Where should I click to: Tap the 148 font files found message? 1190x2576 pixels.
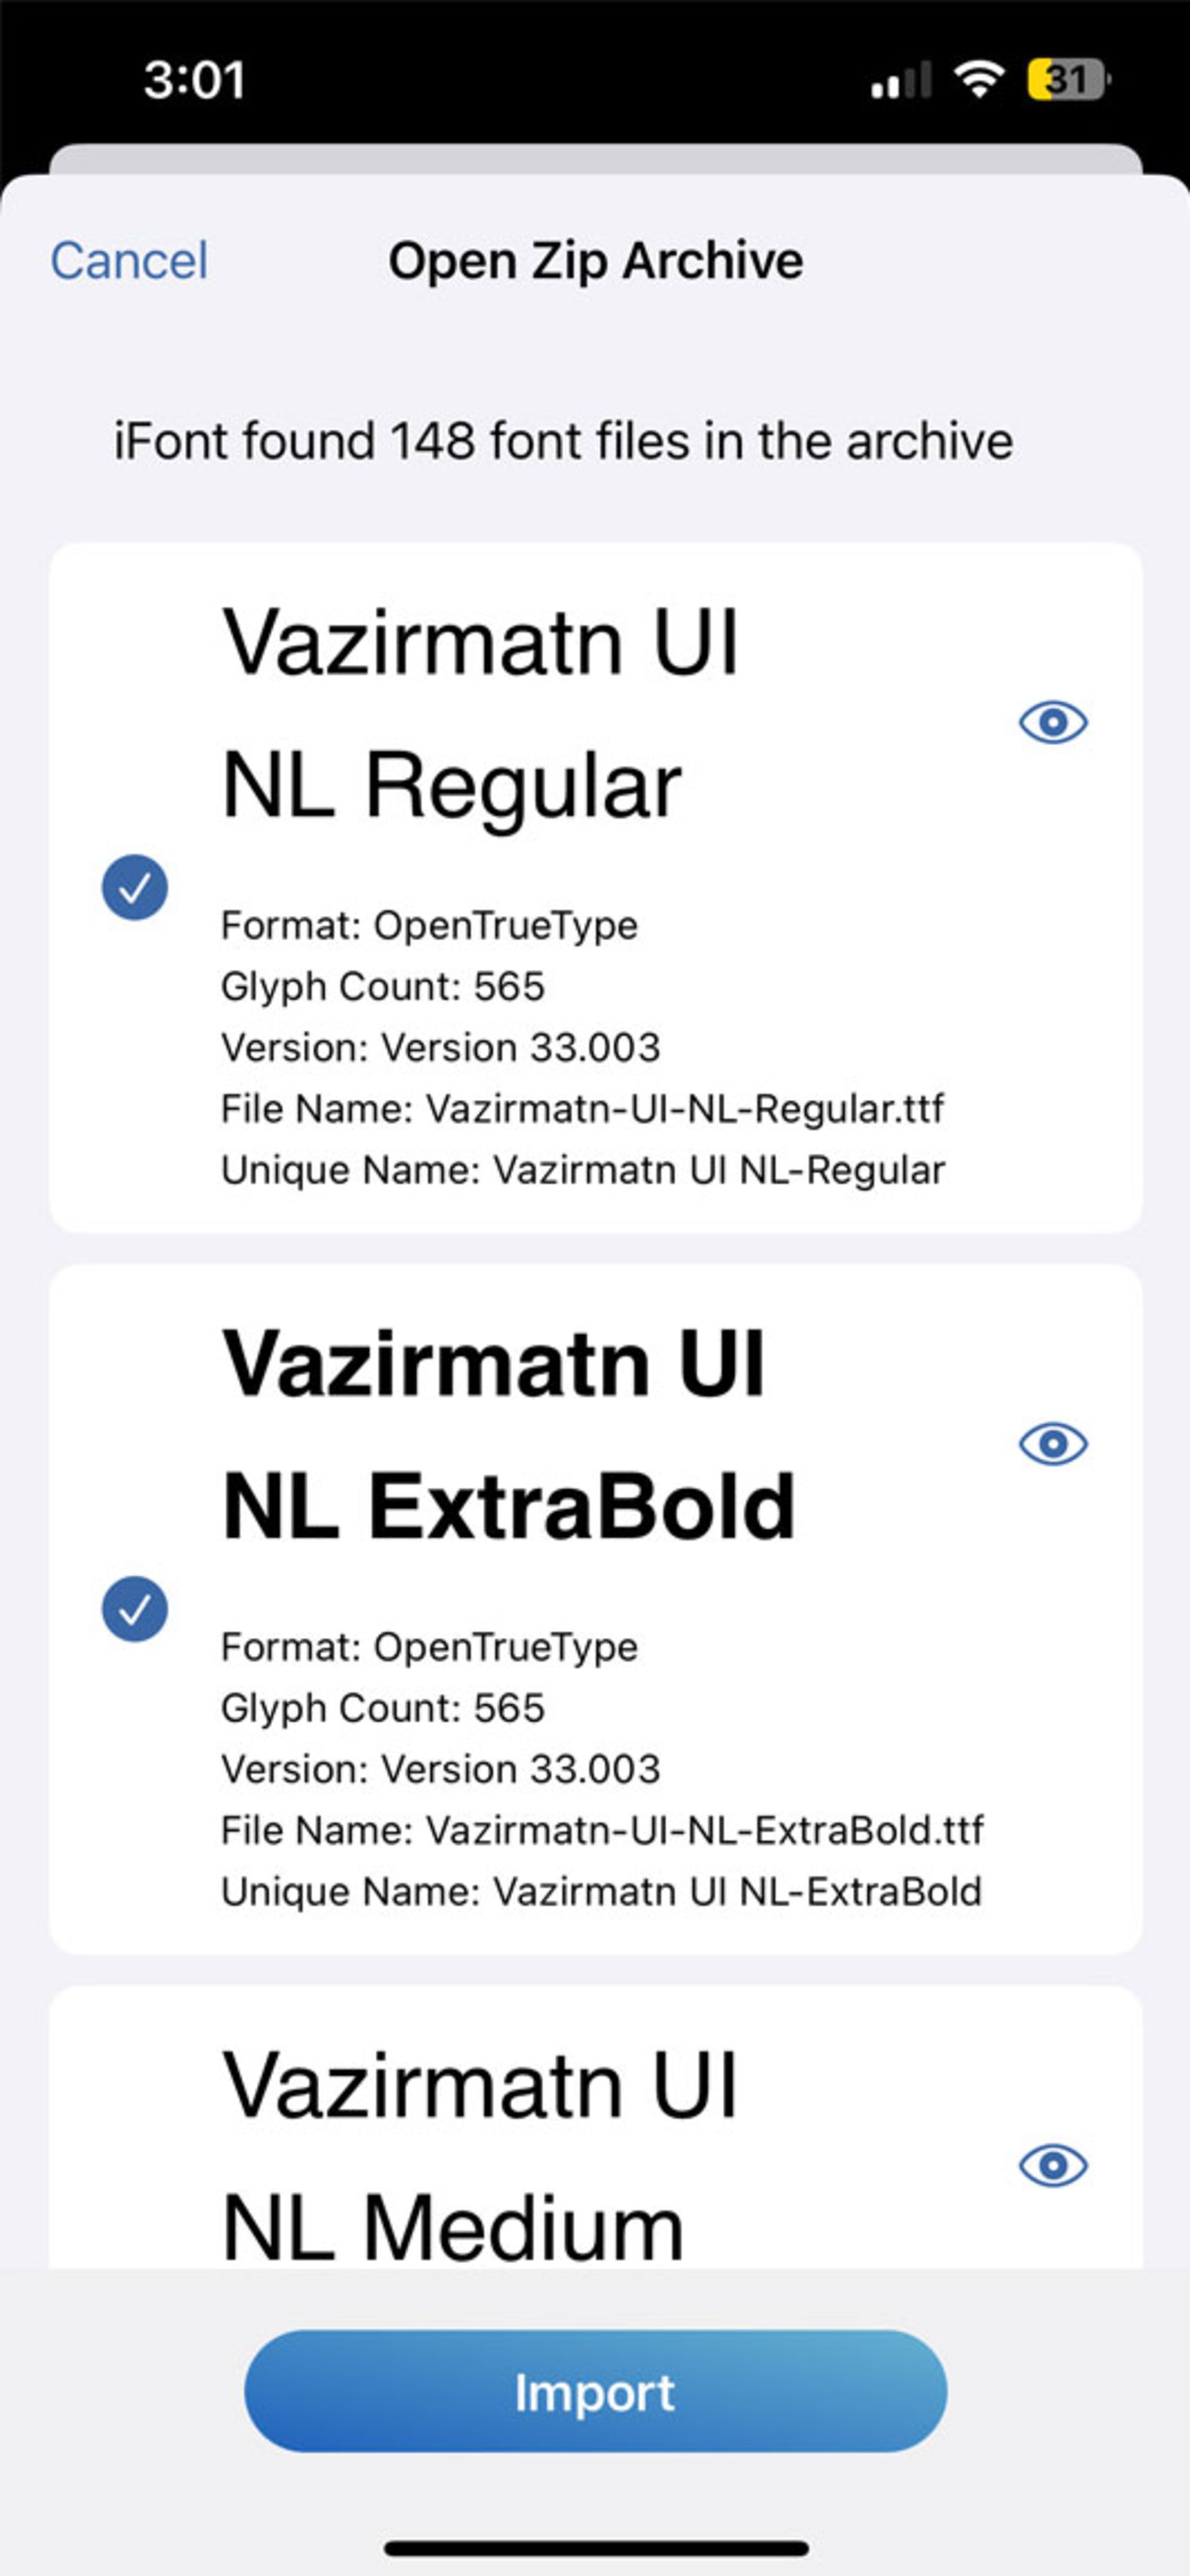click(563, 441)
